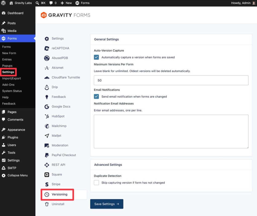Click the AbuseIPDB icon
The height and width of the screenshot is (216, 257).
pos(47,58)
